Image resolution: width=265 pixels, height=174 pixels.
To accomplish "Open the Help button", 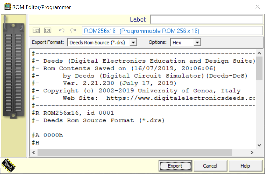I will tap(245, 166).
